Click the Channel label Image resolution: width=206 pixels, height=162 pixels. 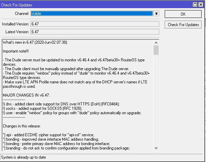[x=22, y=14]
